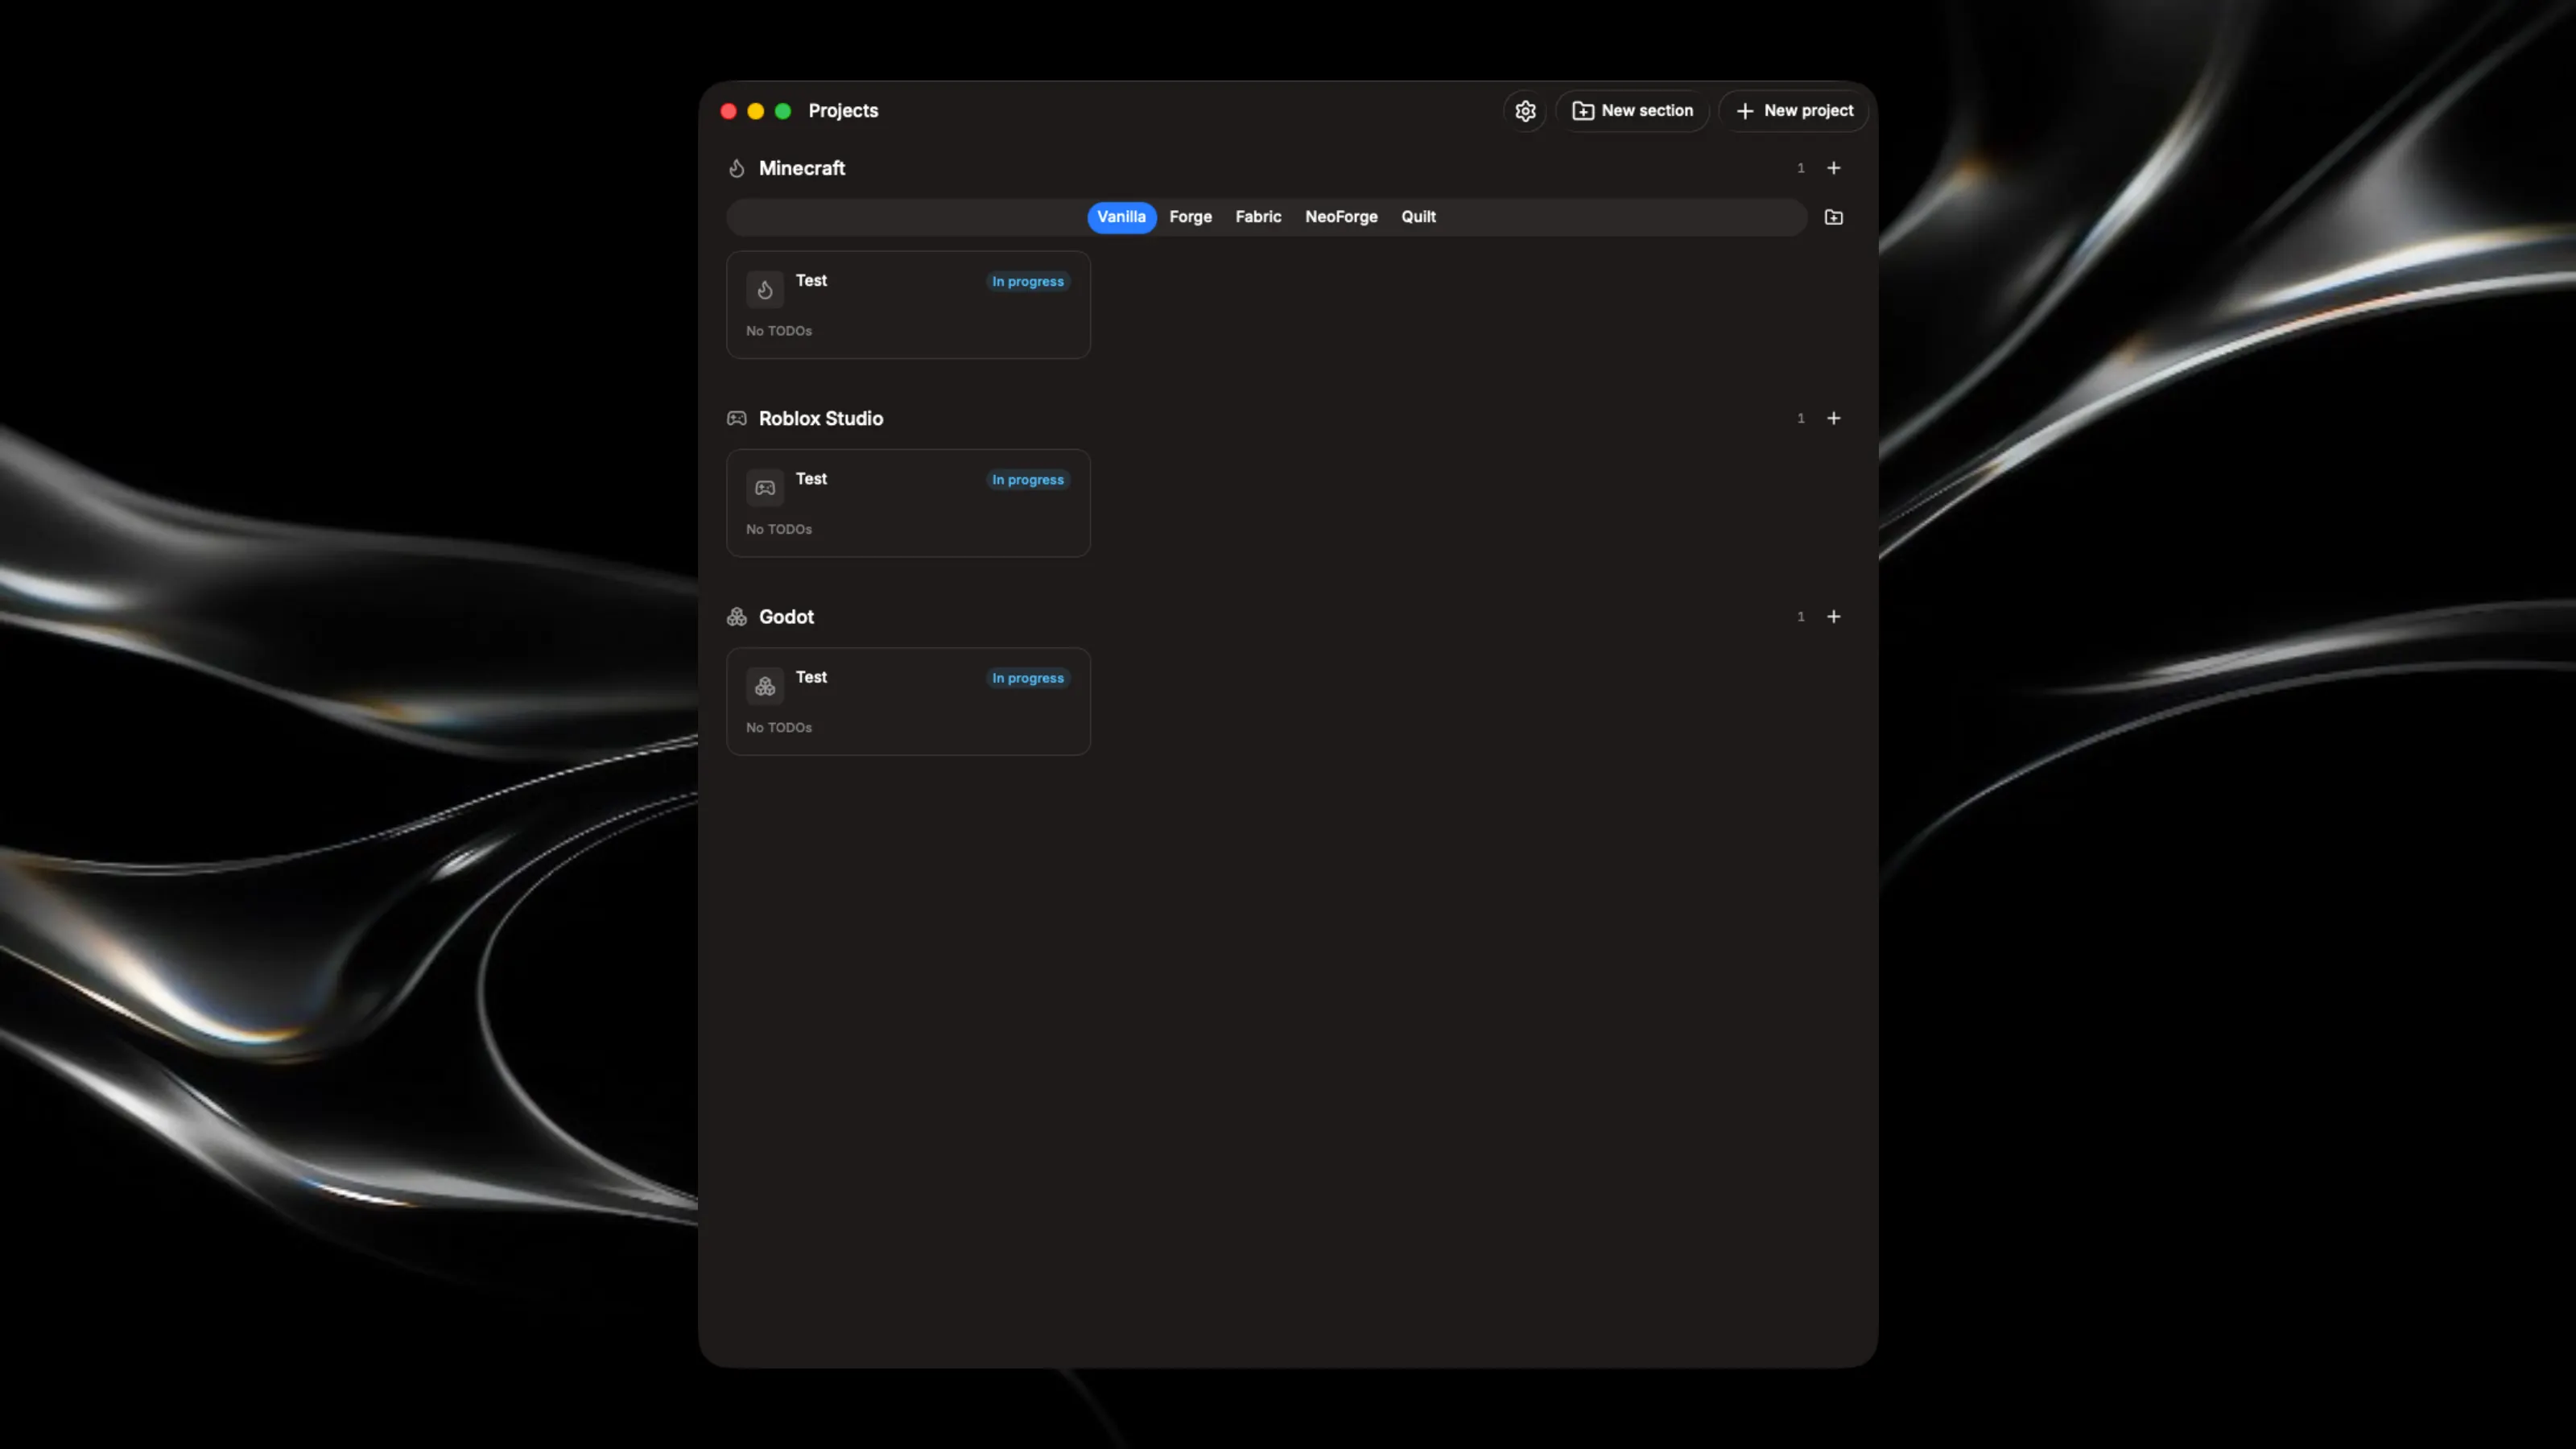The width and height of the screenshot is (2576, 1449).
Task: Add a project to the Minecraft section
Action: (1834, 168)
